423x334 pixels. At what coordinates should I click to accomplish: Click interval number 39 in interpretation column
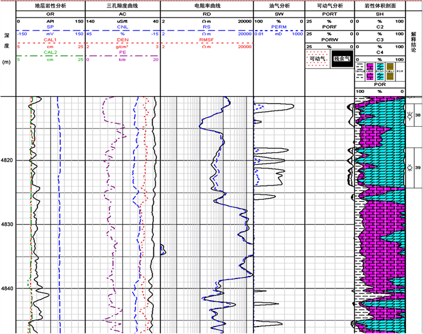coord(417,167)
